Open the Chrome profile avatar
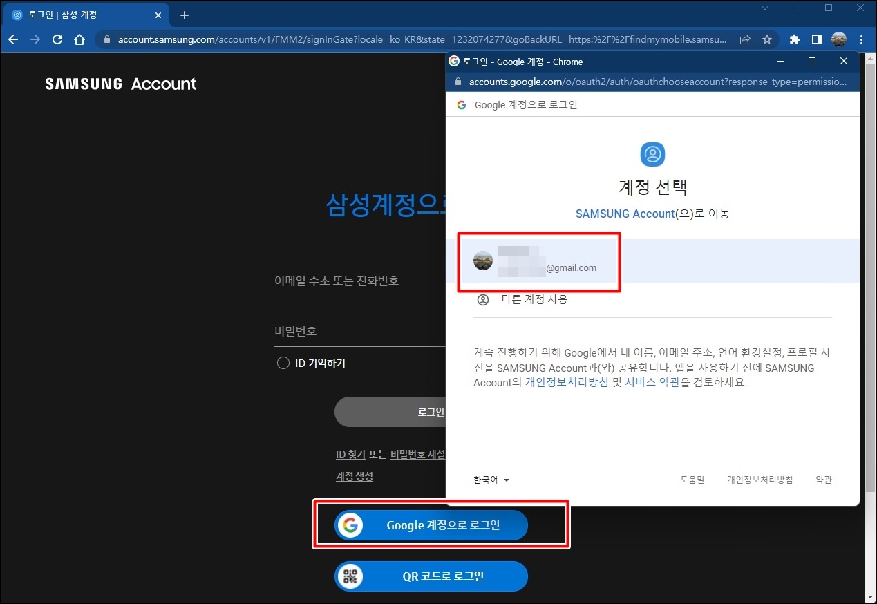 tap(839, 39)
